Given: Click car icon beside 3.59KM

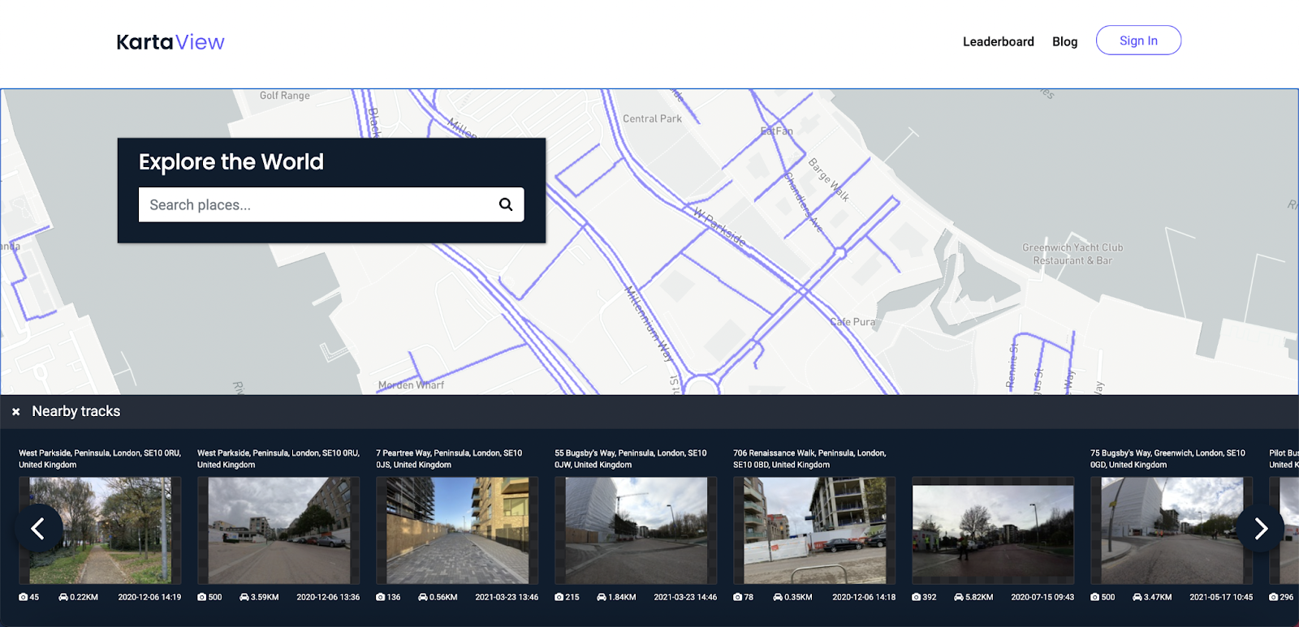Looking at the screenshot, I should (x=244, y=597).
